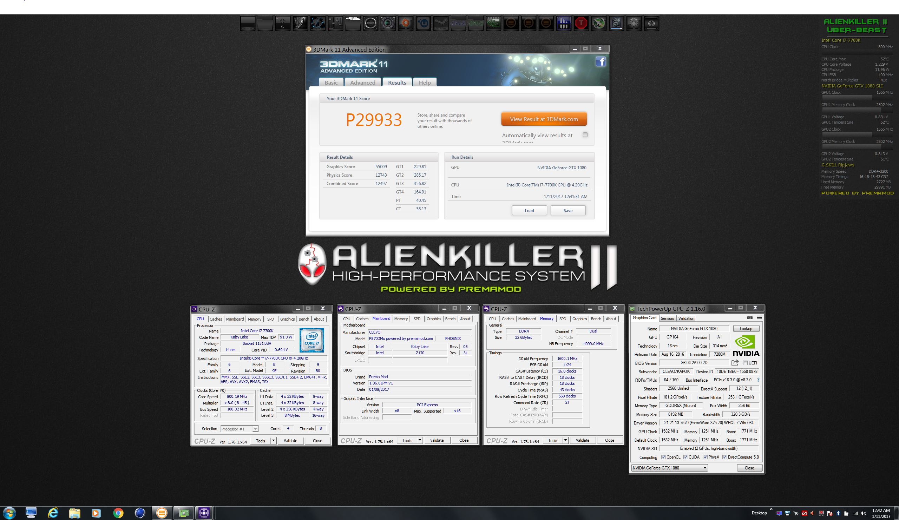Viewport: 899px width, 520px height.
Task: Click the CPU-Z purple chip taskbar icon
Action: [204, 513]
